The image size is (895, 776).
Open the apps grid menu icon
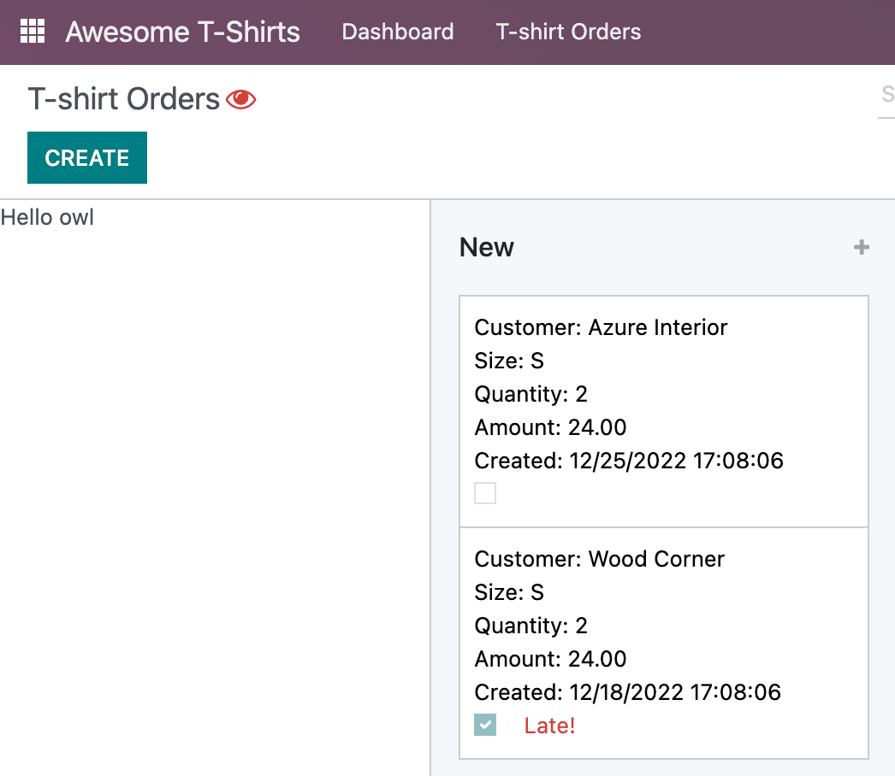coord(32,32)
